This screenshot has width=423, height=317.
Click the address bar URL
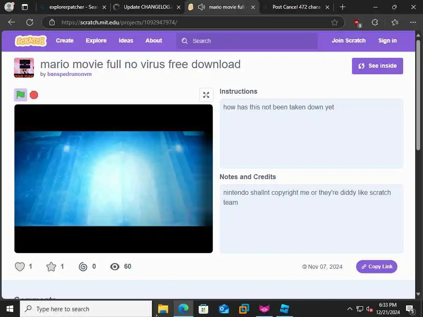(x=119, y=22)
